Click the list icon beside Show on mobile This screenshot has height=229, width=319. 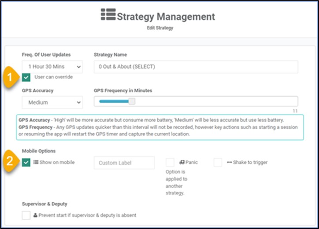36,162
